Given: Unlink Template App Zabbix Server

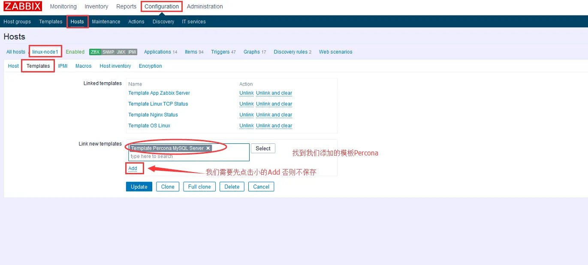Looking at the screenshot, I should pos(247,93).
